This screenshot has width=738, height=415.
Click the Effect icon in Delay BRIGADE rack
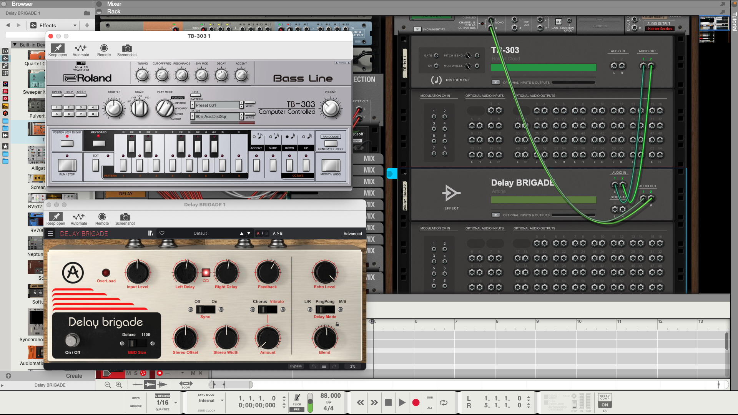[x=452, y=194]
